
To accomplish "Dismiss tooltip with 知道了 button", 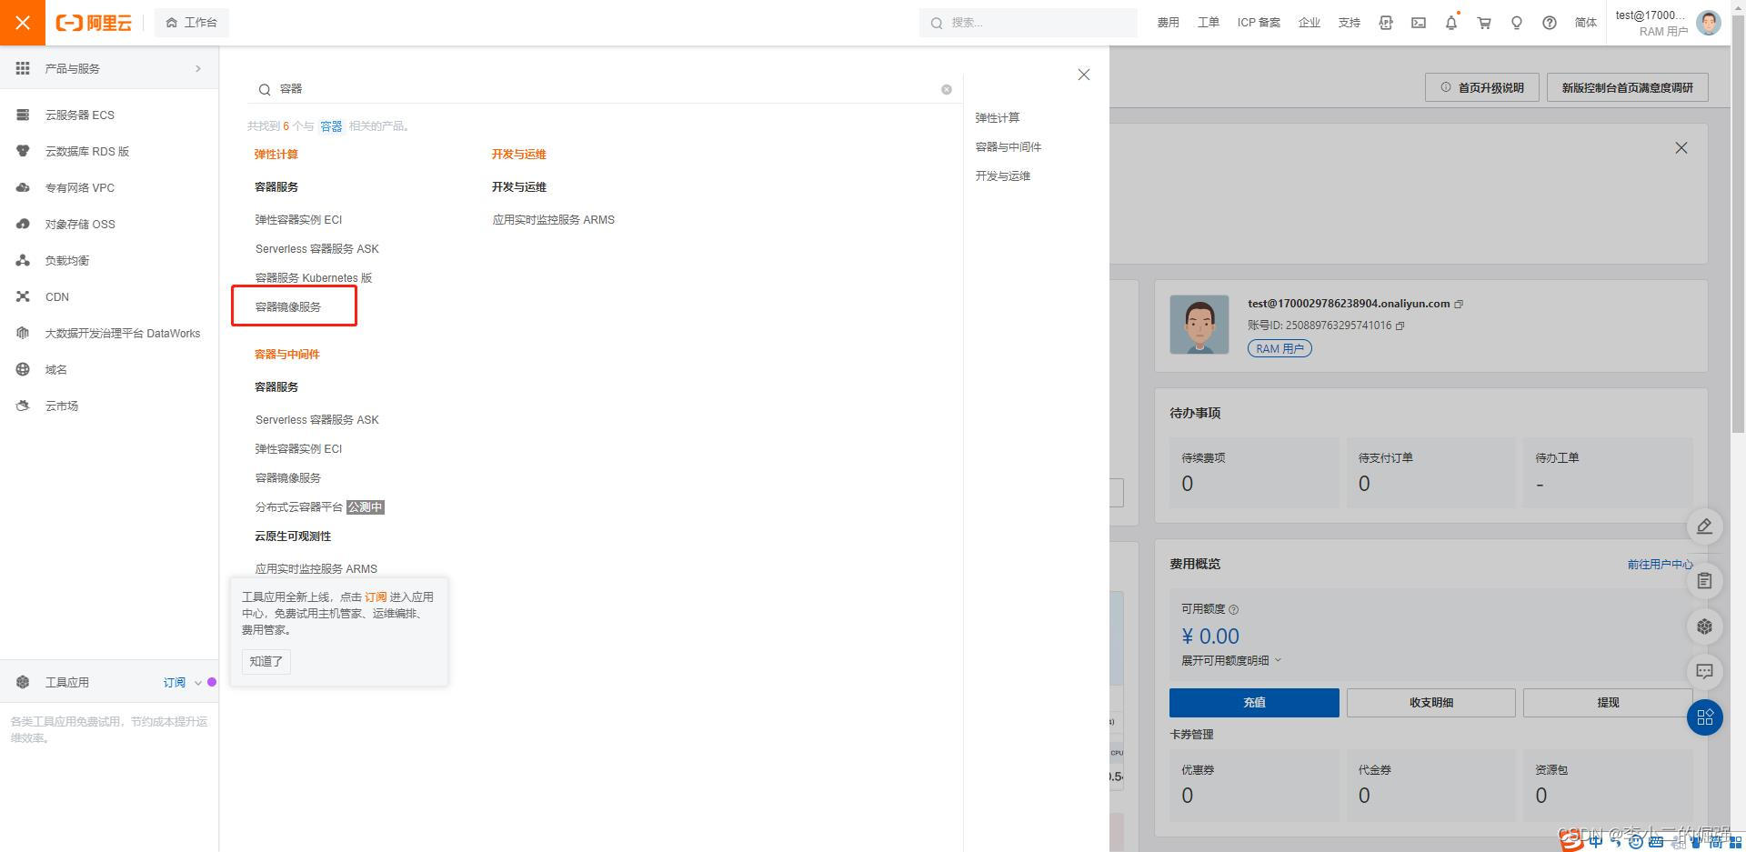I will point(266,661).
